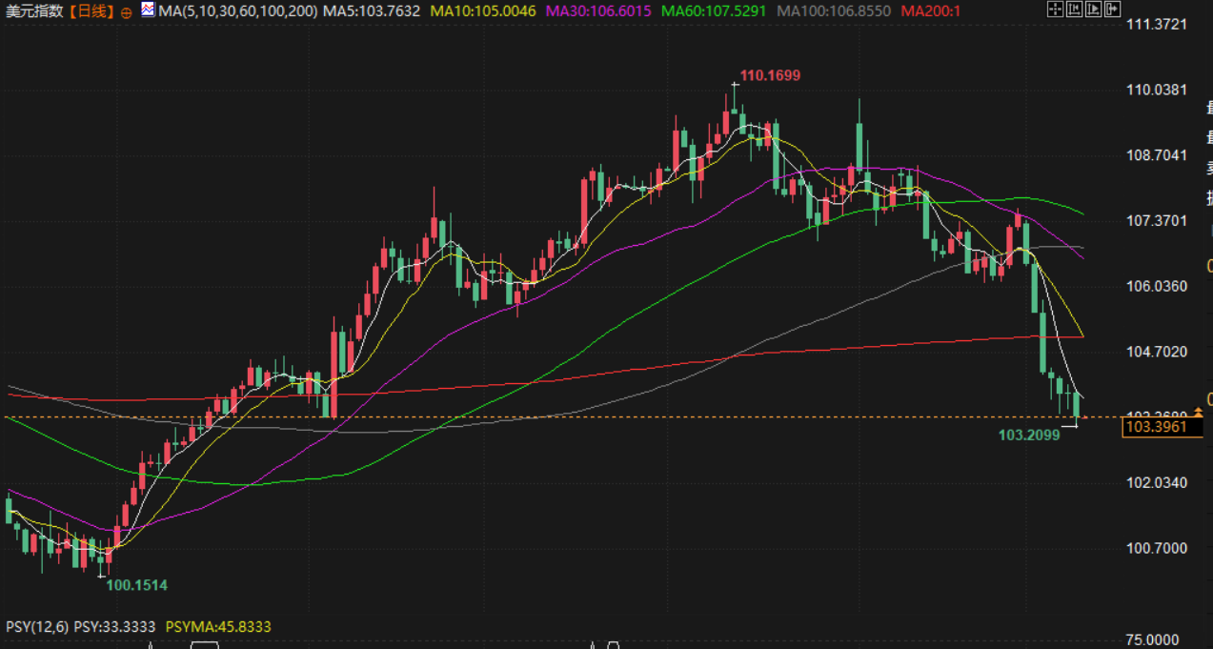Click the orange 103.3961 current price tag
1213x649 pixels.
(1156, 427)
